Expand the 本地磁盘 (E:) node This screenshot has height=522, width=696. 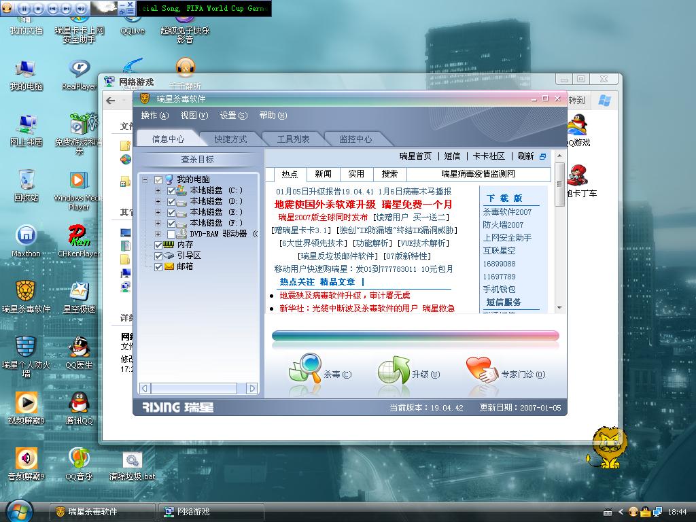tap(158, 212)
